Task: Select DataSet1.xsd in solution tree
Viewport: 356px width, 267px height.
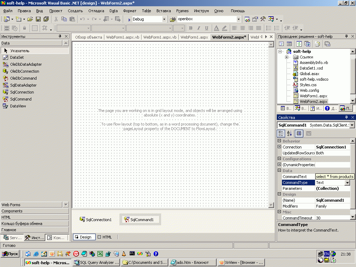Action: [x=311, y=68]
